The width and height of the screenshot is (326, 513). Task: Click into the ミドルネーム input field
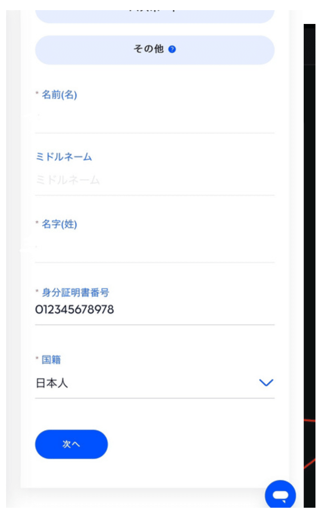point(155,180)
